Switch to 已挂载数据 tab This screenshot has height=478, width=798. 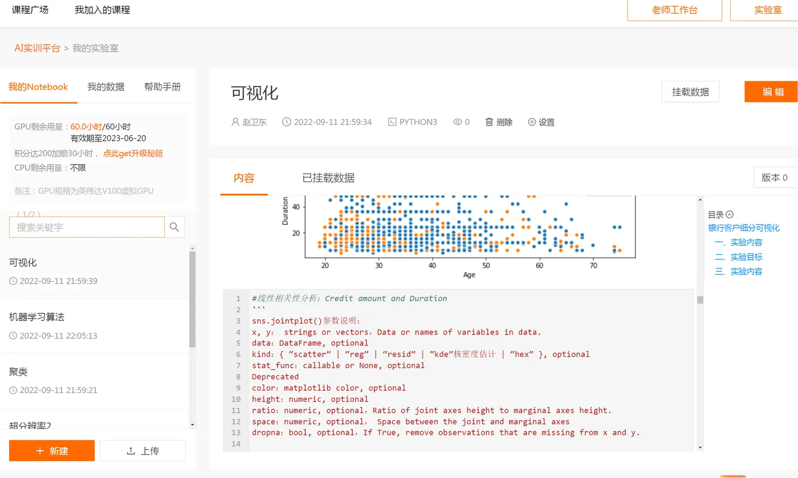(x=328, y=178)
